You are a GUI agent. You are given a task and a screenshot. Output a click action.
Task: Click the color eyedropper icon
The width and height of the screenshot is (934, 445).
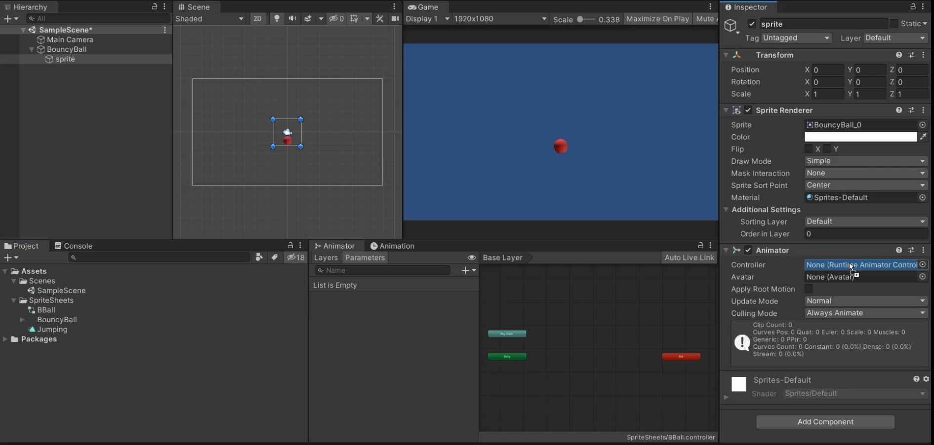point(923,137)
